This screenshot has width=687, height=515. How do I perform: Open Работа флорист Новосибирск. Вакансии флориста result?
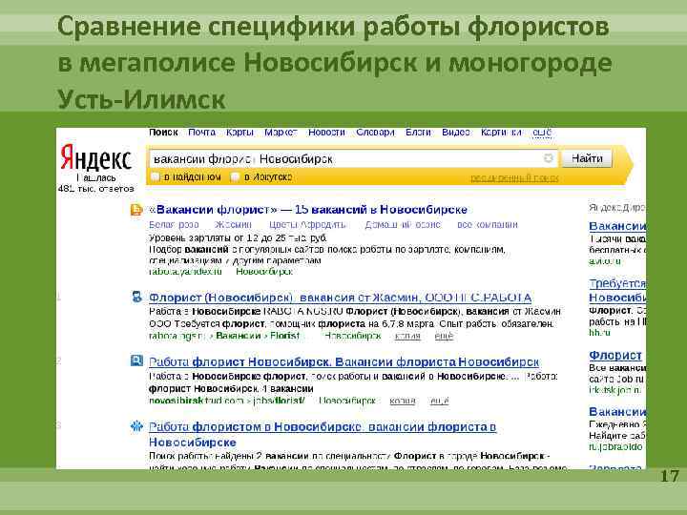343,362
